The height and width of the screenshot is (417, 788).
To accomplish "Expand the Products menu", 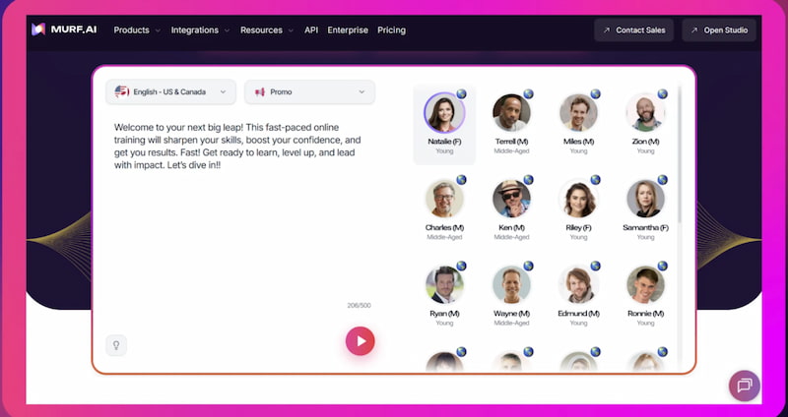I will [x=137, y=30].
